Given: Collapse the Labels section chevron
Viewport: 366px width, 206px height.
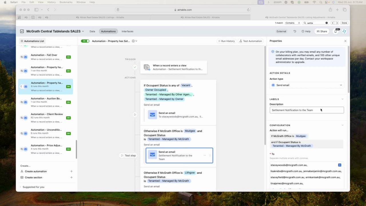Looking at the screenshot, I should (342, 99).
